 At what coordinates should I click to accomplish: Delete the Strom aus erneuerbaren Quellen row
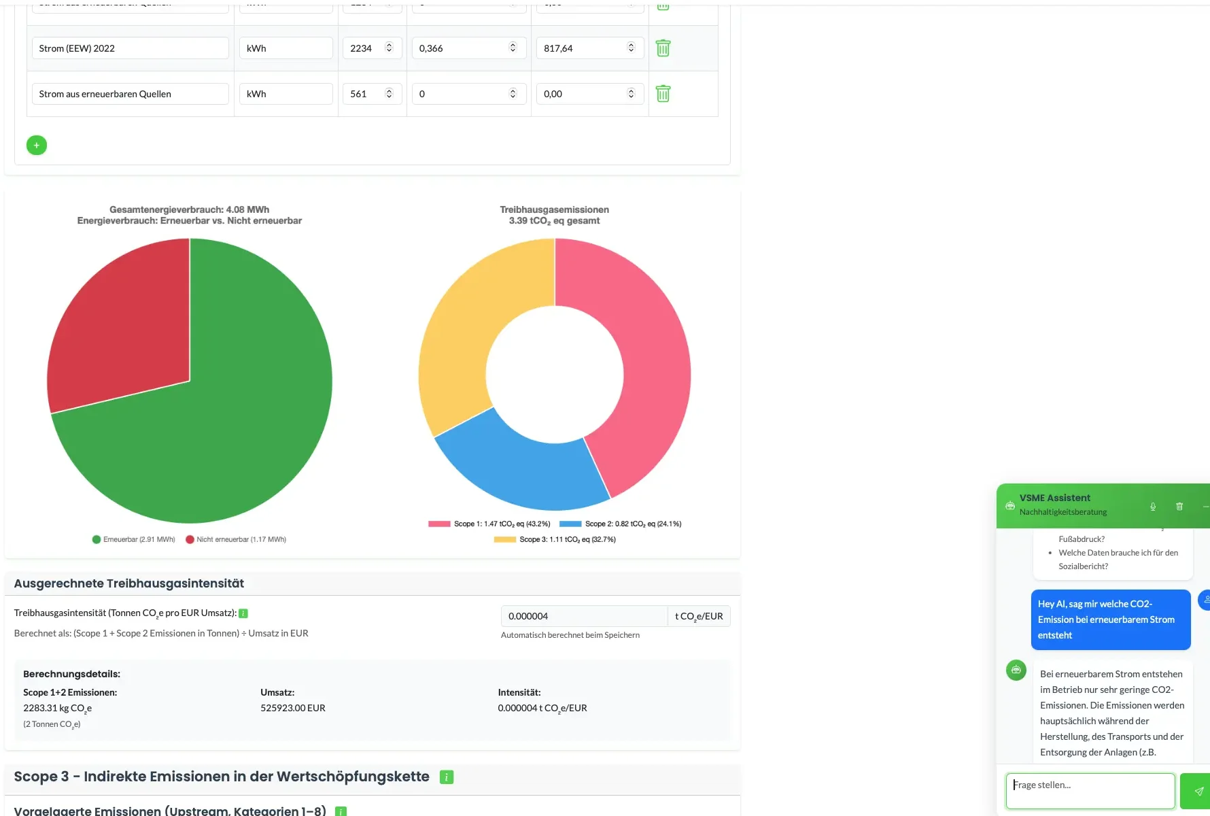(663, 94)
